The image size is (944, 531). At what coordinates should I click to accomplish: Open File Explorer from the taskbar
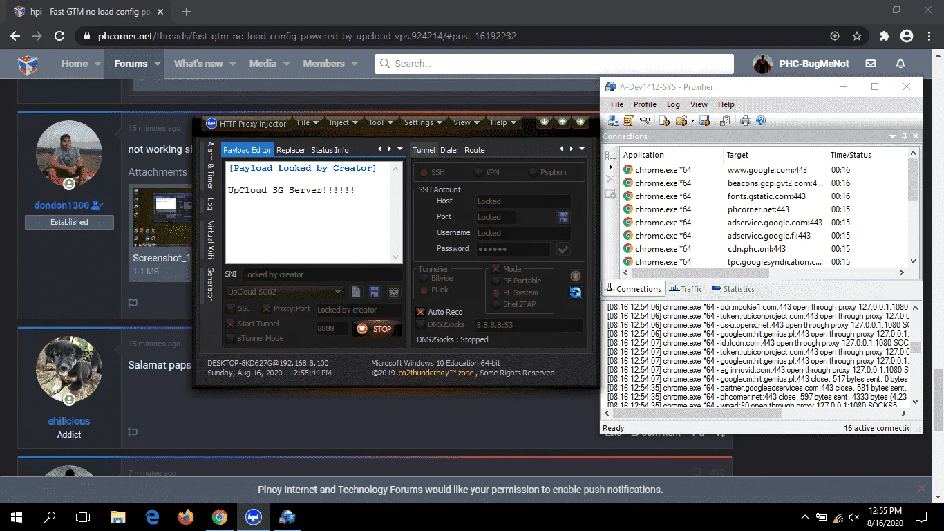pyautogui.click(x=118, y=516)
